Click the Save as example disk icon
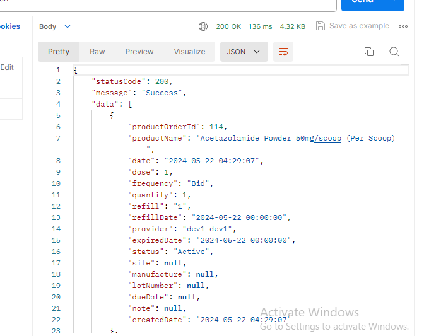Image resolution: width=424 pixels, height=336 pixels. click(321, 26)
